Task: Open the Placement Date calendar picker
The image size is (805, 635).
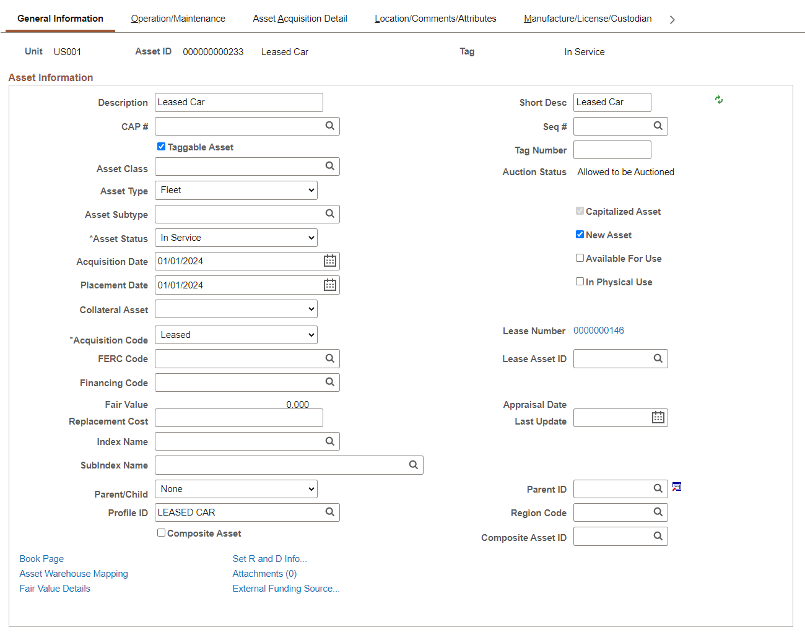Action: coord(330,285)
